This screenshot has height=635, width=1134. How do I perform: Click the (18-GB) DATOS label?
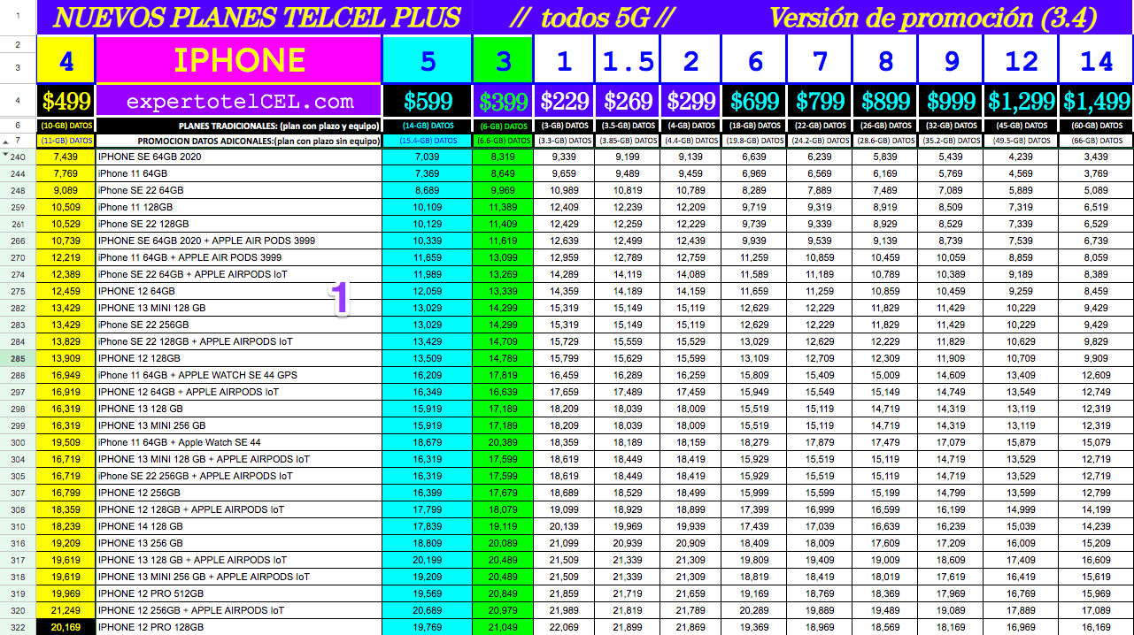click(755, 126)
